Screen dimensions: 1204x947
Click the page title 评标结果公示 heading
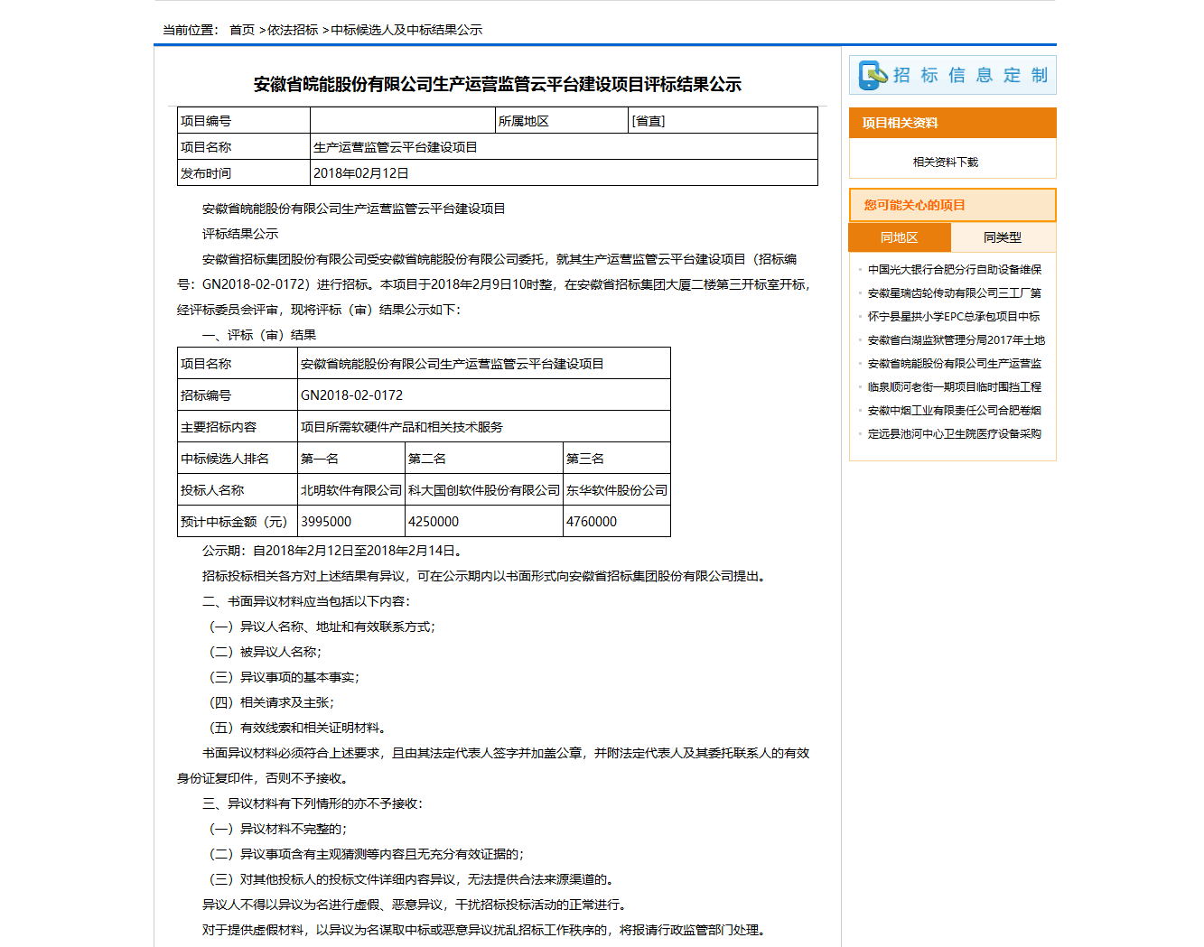pos(497,85)
